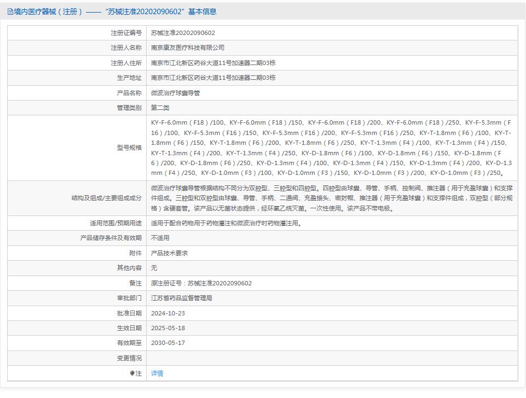Image resolution: width=526 pixels, height=398 pixels.
Task: Click the 管理类别 value 第二类
Action: point(159,108)
